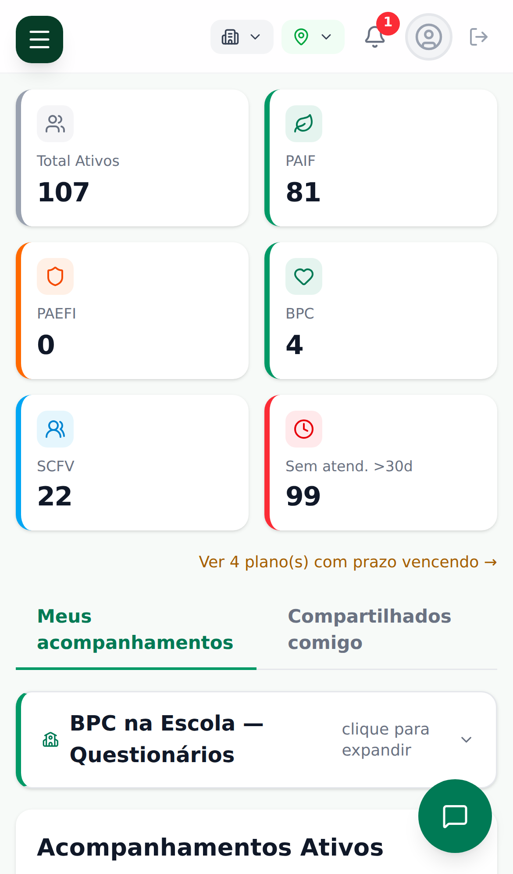Switch to Compartilhados comigo tab
Screen dimensions: 513x874
pyautogui.click(x=369, y=629)
